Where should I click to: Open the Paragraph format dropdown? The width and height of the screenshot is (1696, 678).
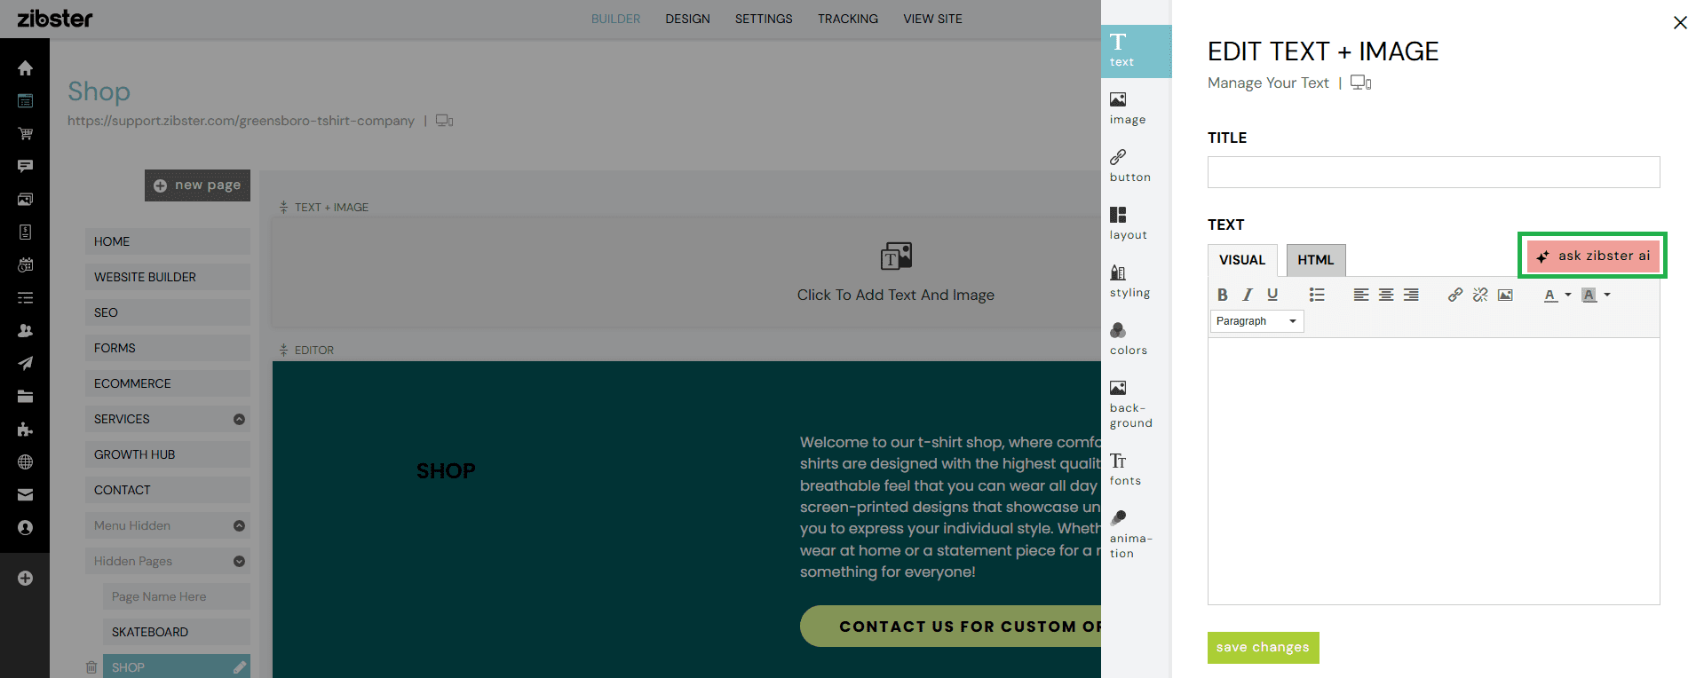click(x=1256, y=321)
